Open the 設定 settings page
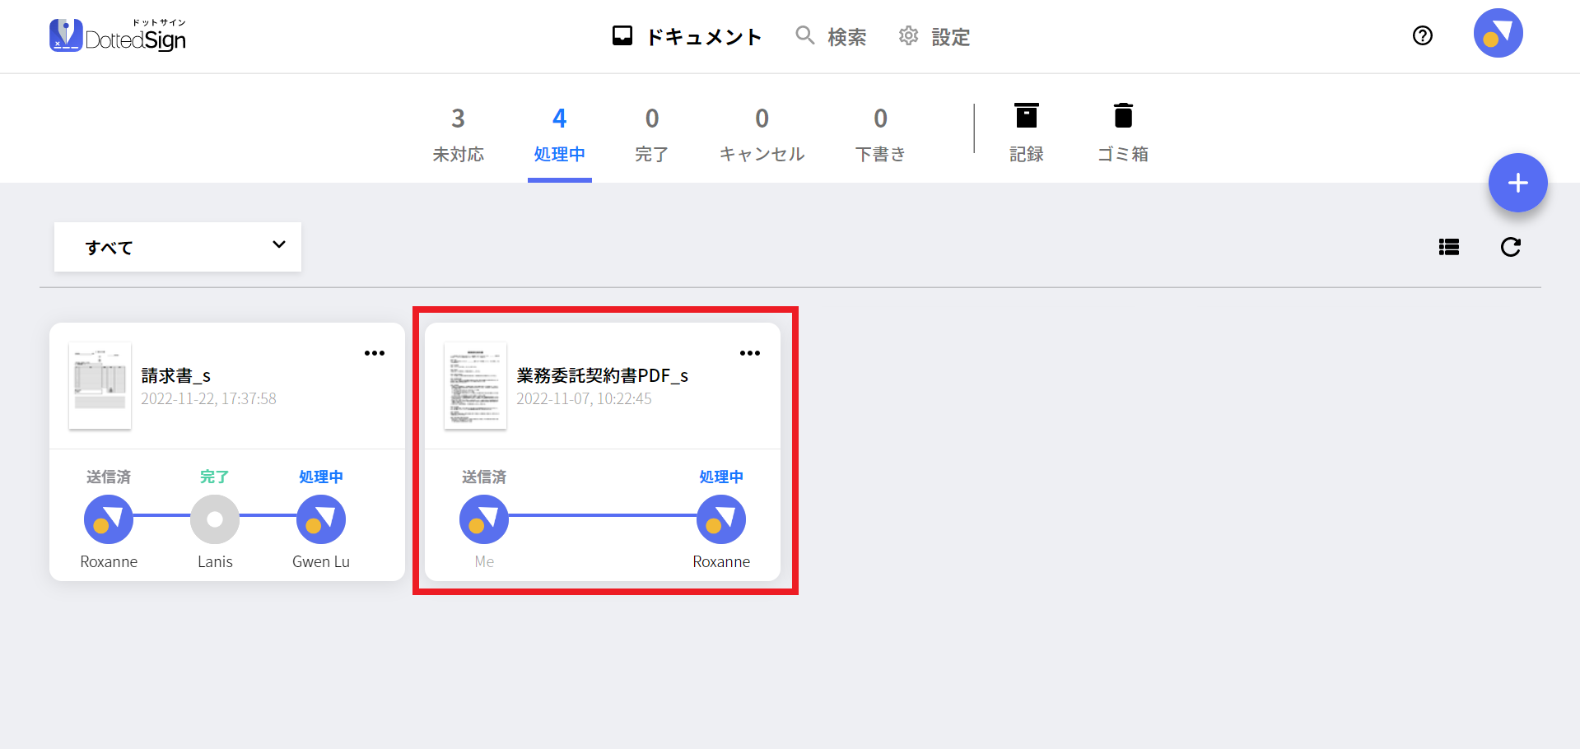 pos(934,36)
